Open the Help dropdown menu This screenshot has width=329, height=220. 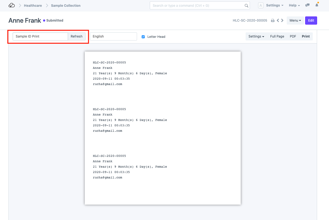pos(294,5)
